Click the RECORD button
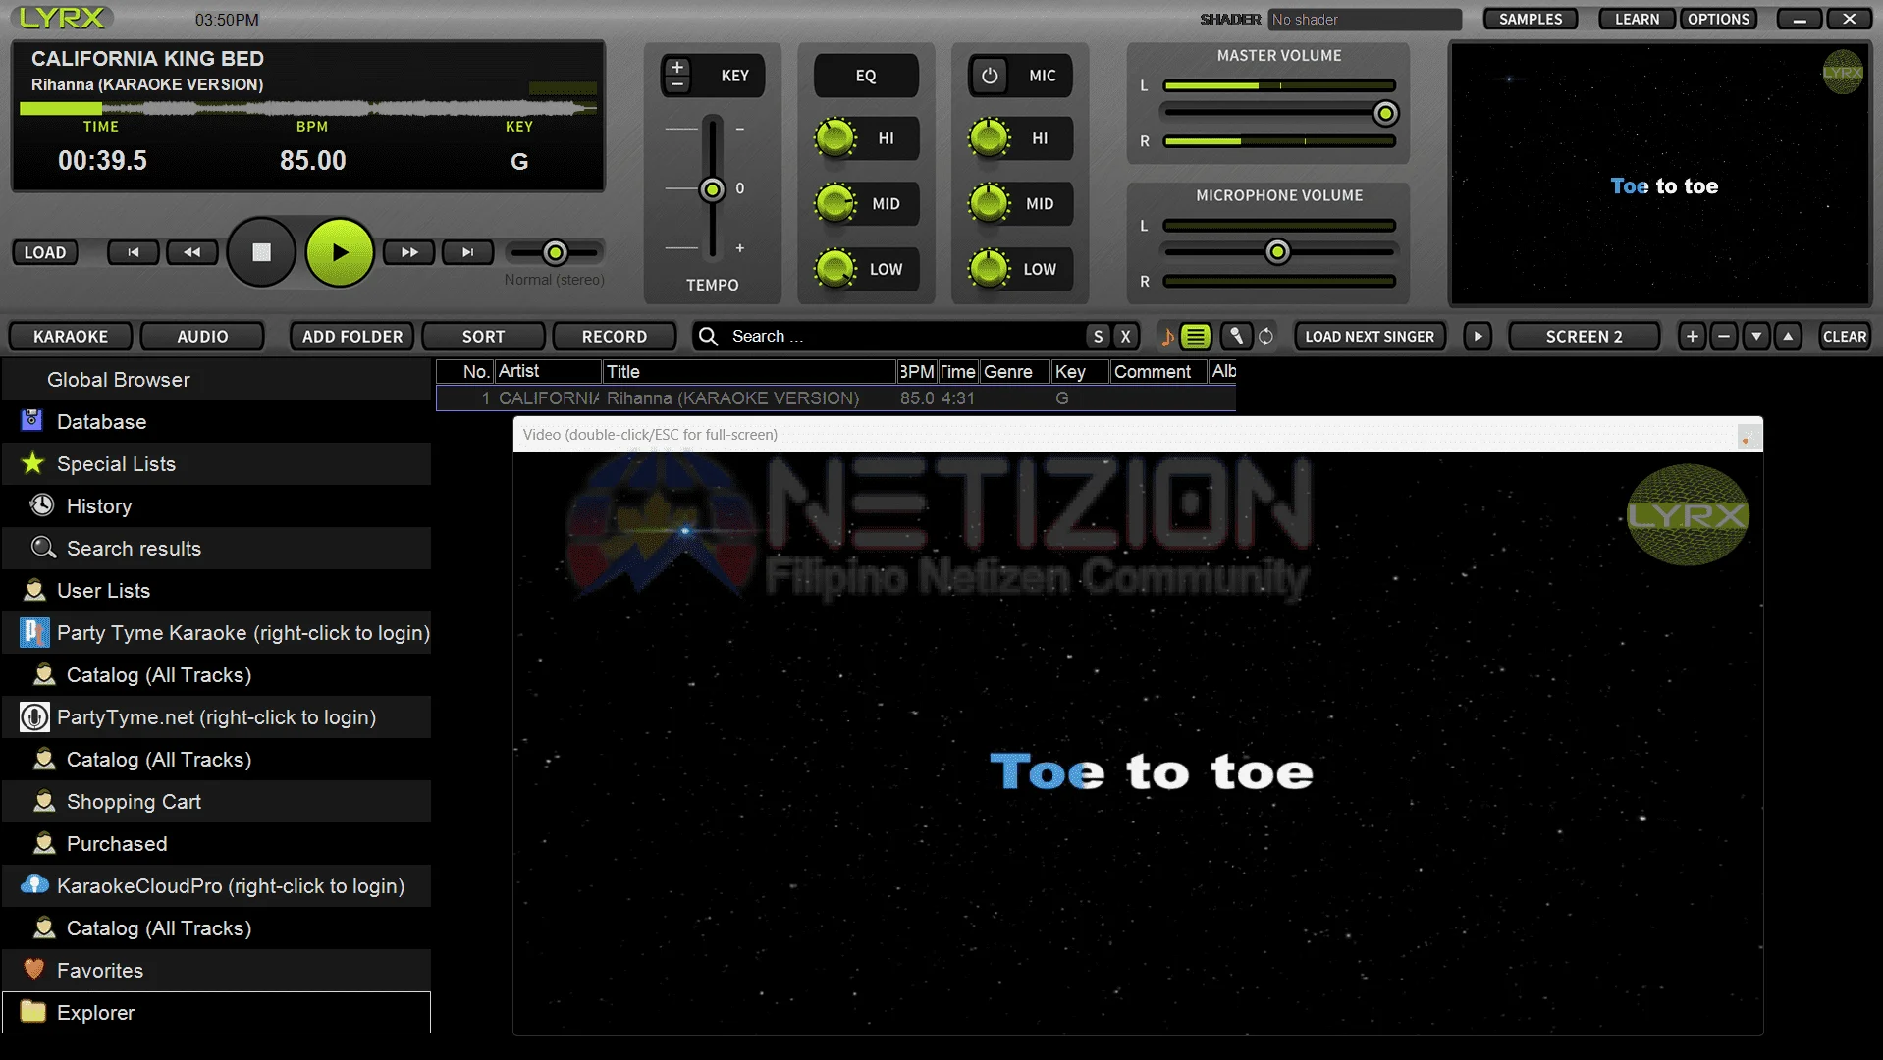Image resolution: width=1883 pixels, height=1060 pixels. coord(615,337)
